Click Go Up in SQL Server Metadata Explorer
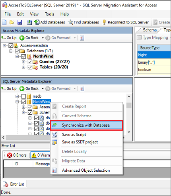The height and width of the screenshot is (196, 171). pyautogui.click(x=9, y=88)
